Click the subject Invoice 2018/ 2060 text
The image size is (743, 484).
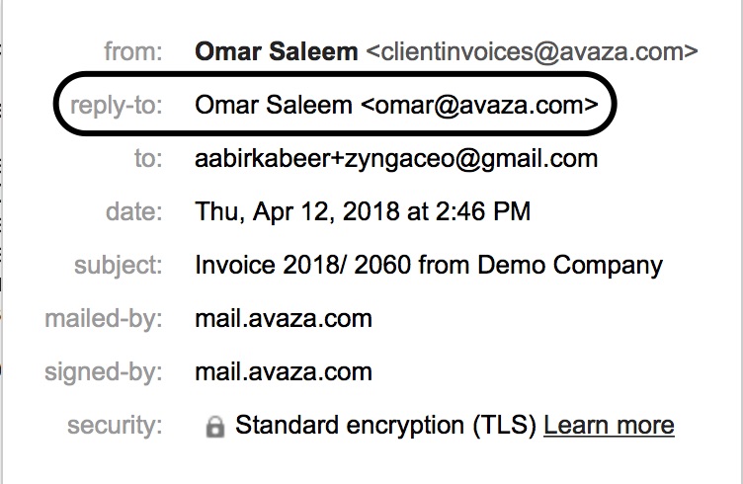point(302,265)
